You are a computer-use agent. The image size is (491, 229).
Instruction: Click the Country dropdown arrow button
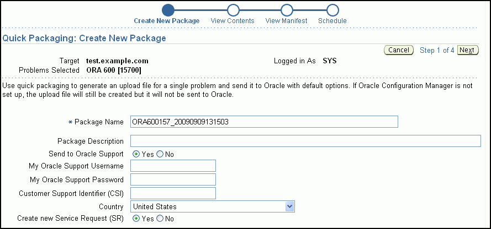point(289,206)
